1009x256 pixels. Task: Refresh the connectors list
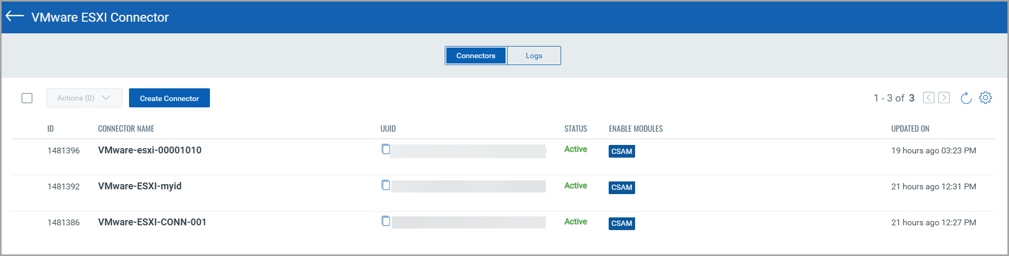click(x=966, y=98)
